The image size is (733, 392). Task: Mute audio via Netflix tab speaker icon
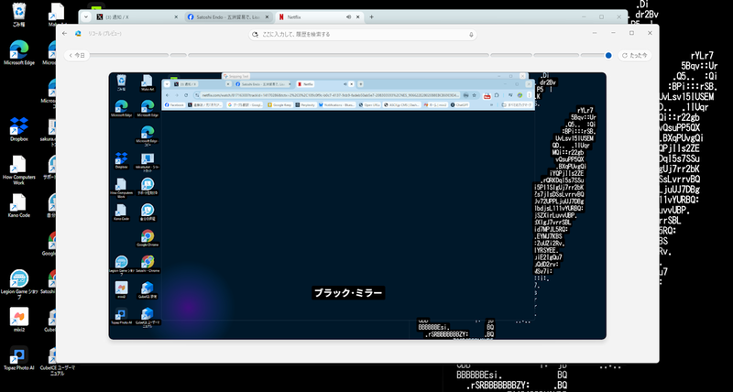tap(348, 16)
